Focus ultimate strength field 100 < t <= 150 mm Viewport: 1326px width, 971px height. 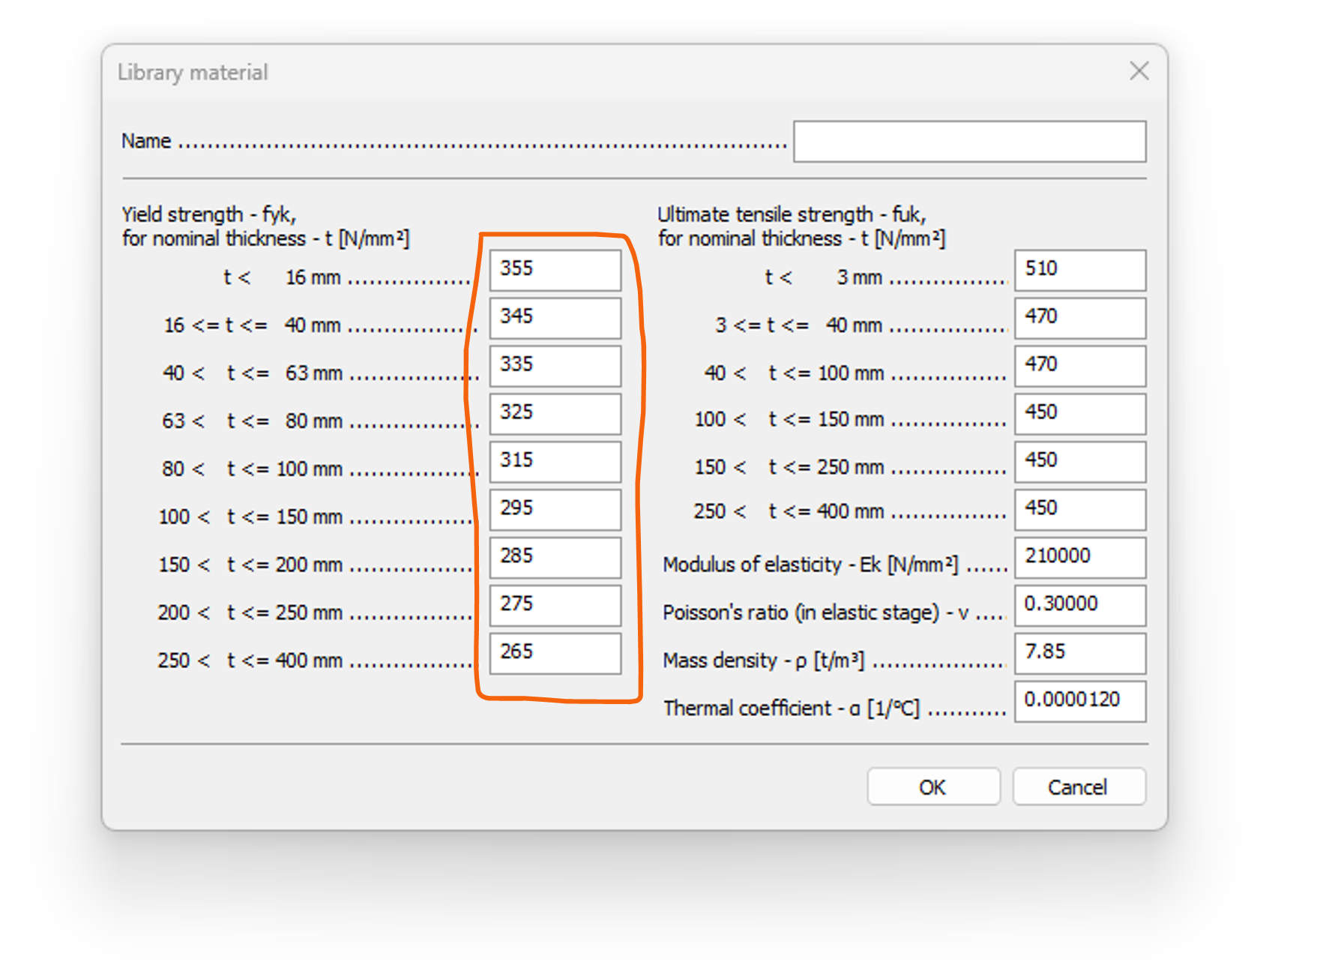pos(1080,414)
